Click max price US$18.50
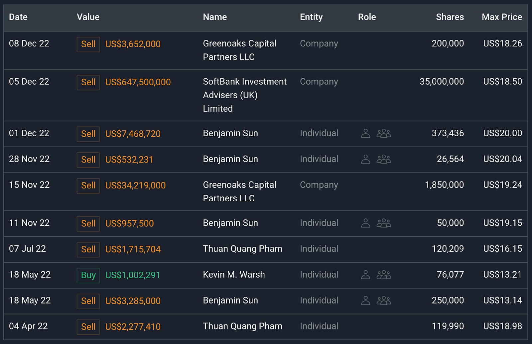The height and width of the screenshot is (344, 532). (x=502, y=82)
